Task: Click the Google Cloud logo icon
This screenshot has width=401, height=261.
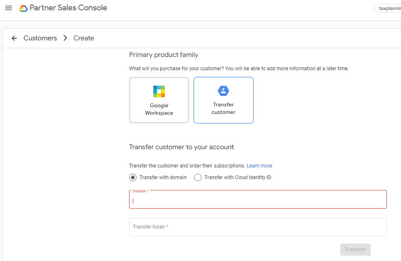Action: click(24, 8)
